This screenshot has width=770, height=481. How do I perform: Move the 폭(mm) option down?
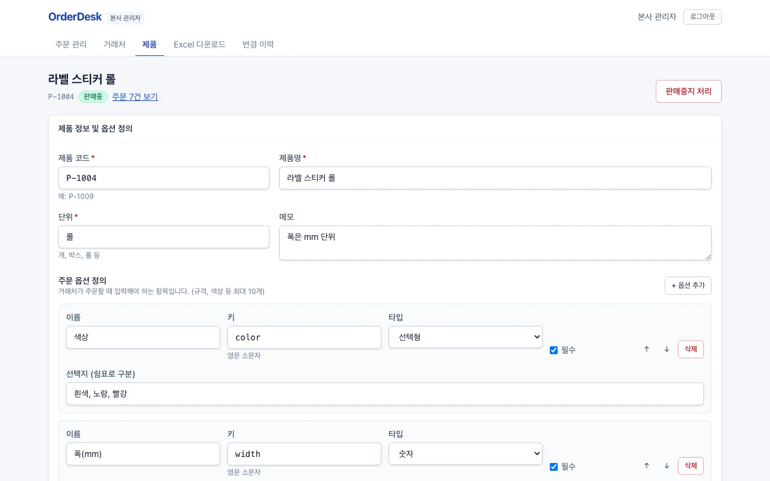(667, 466)
